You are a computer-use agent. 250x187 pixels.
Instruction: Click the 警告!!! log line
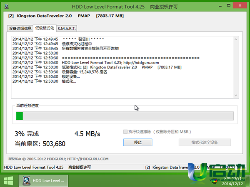tap(58, 39)
